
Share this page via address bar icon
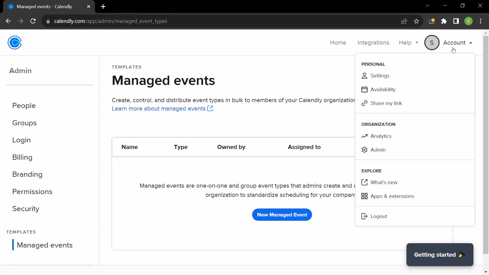[404, 21]
